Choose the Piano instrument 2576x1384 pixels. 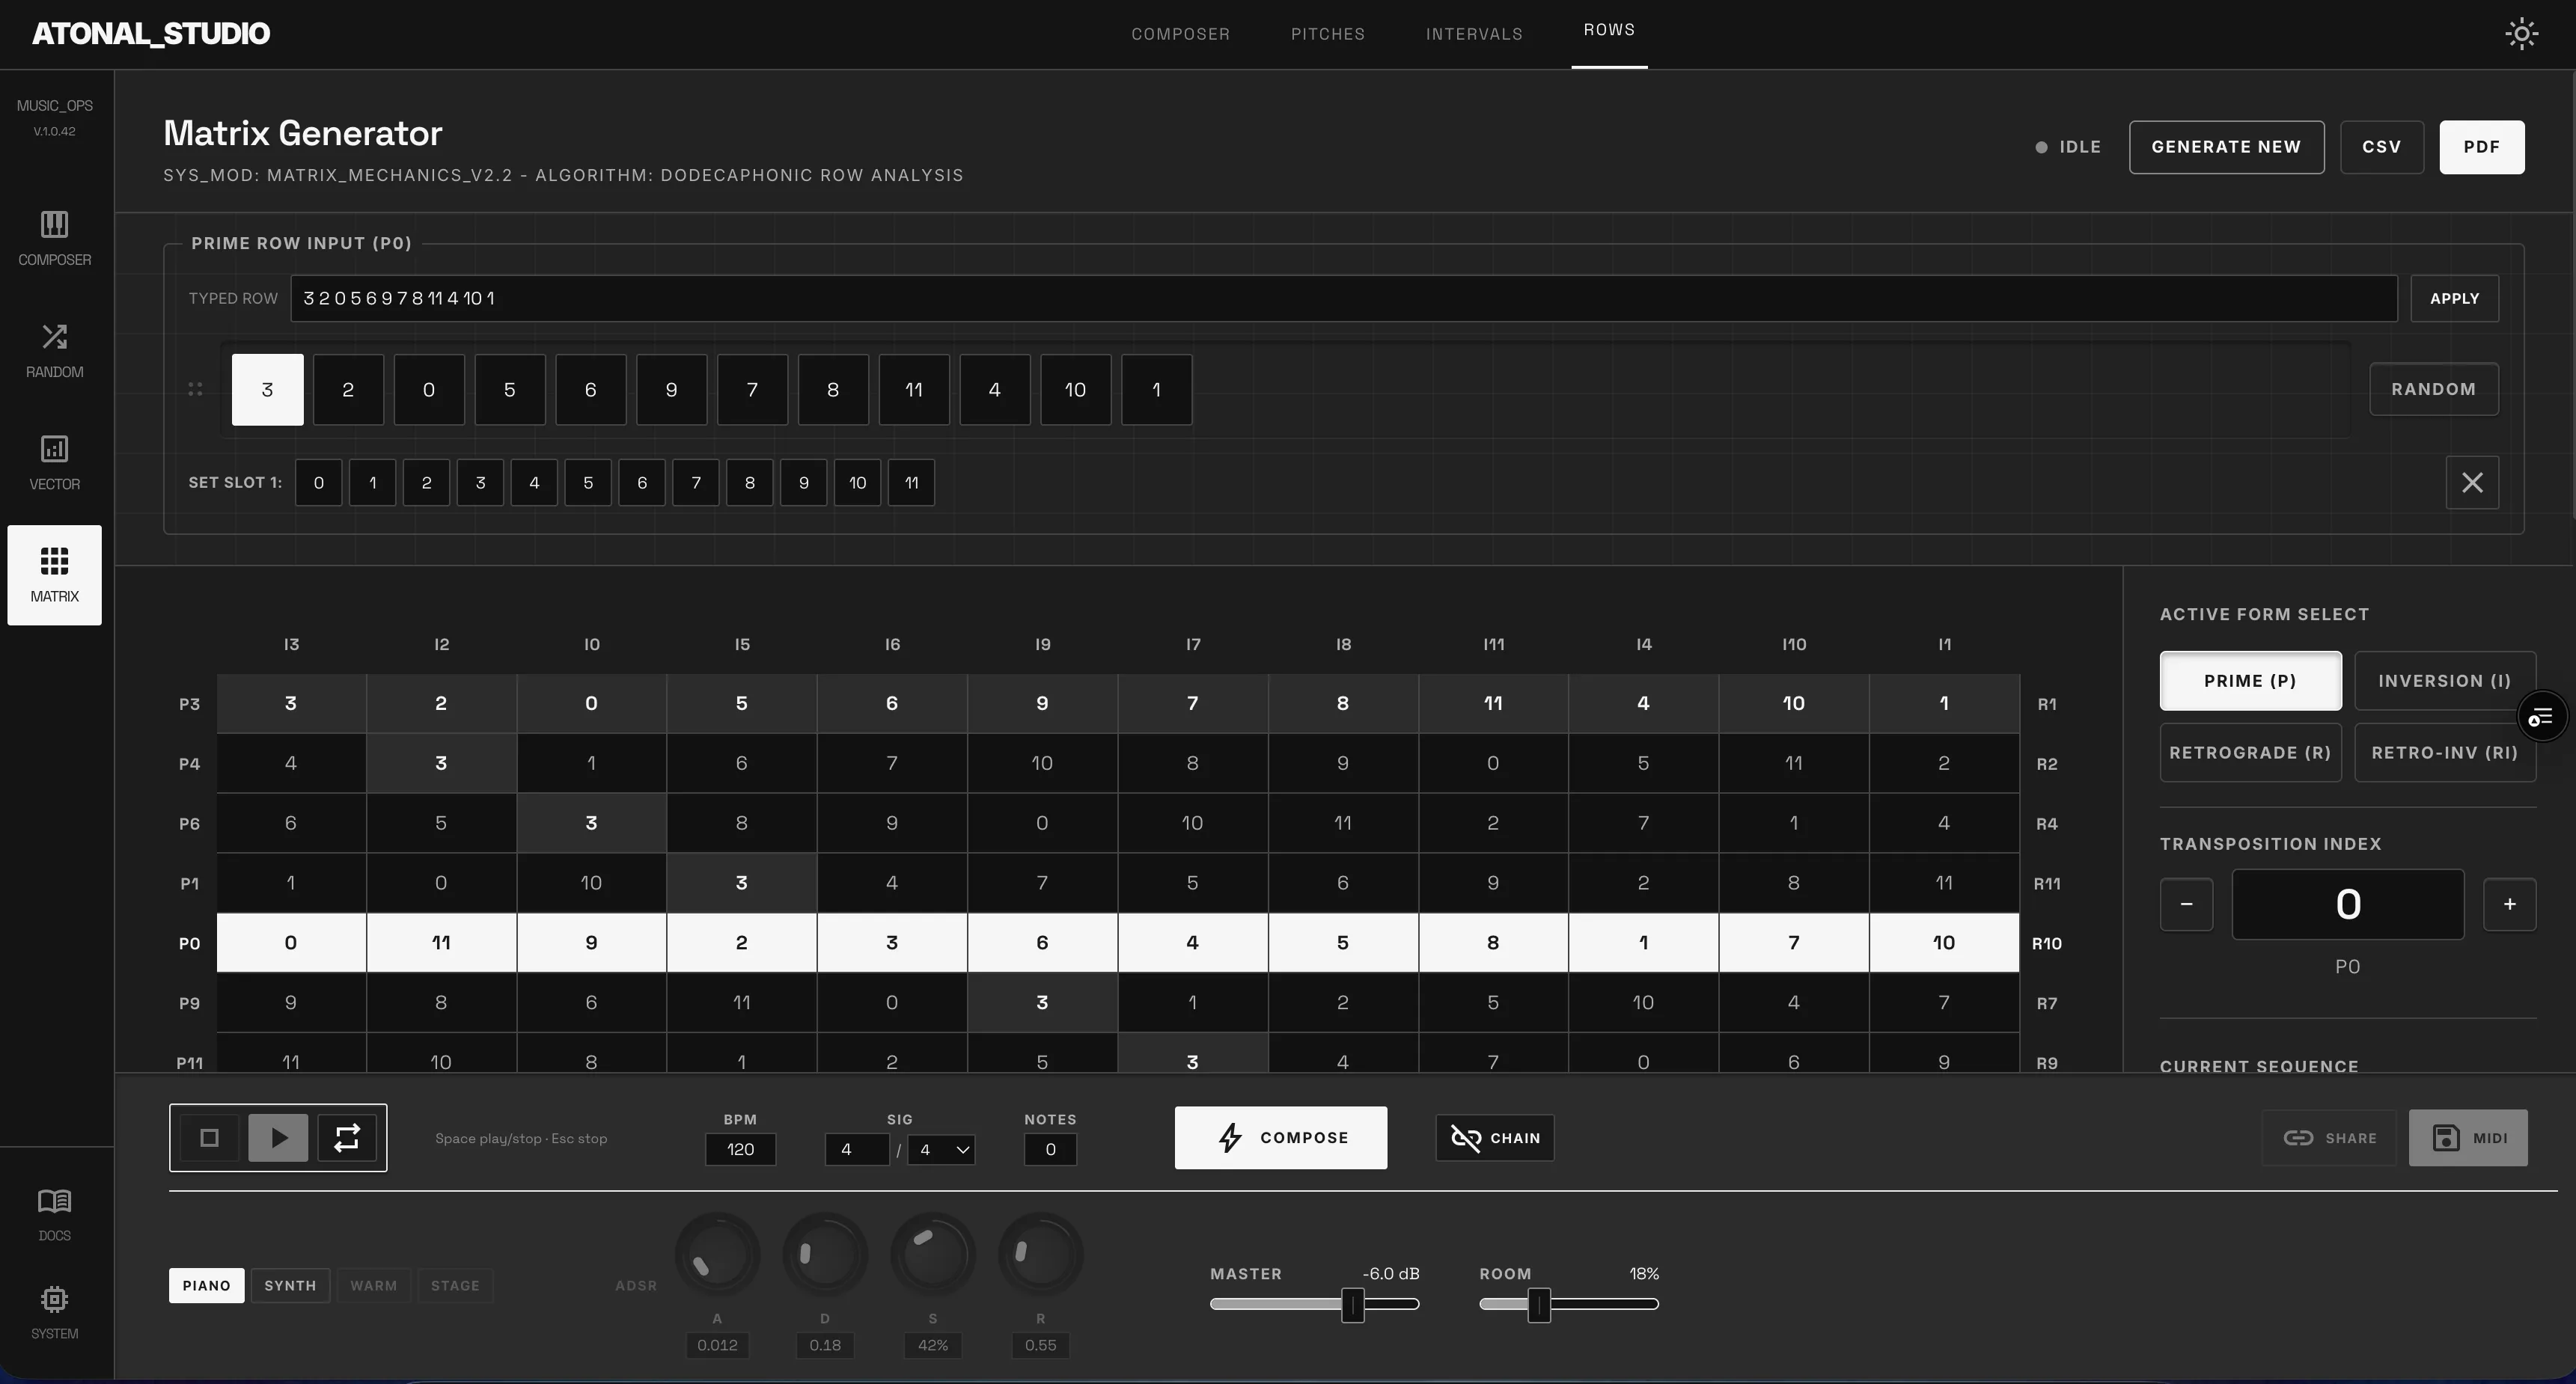(206, 1285)
